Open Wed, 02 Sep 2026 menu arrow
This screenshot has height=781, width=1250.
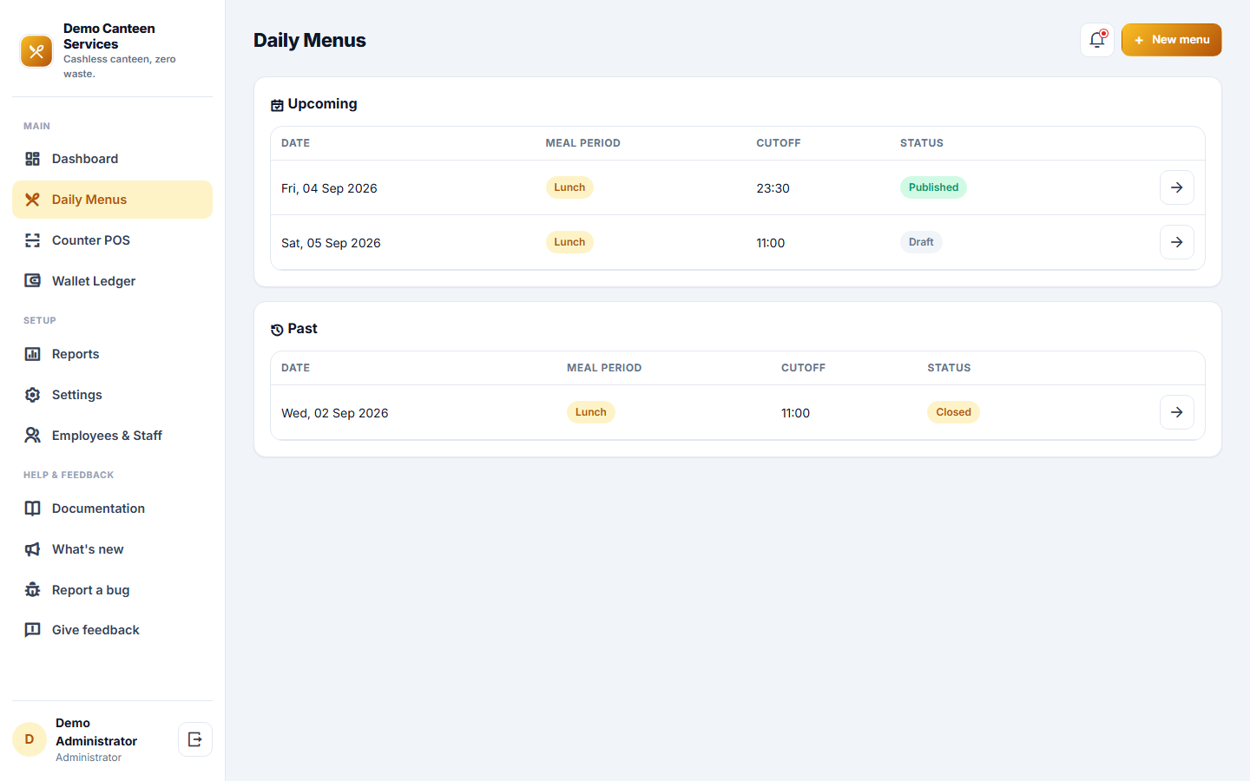pyautogui.click(x=1177, y=412)
